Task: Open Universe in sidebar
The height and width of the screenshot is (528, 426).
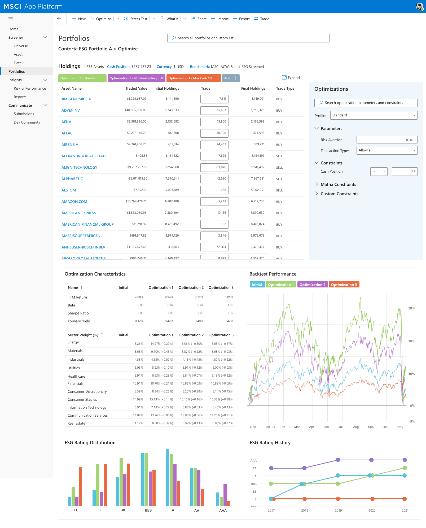Action: pyautogui.click(x=21, y=46)
